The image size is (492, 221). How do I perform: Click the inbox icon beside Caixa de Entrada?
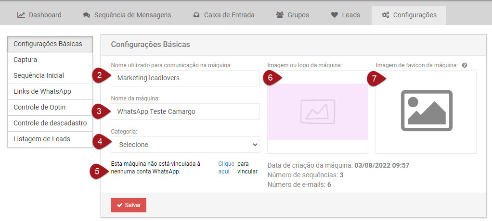(196, 15)
